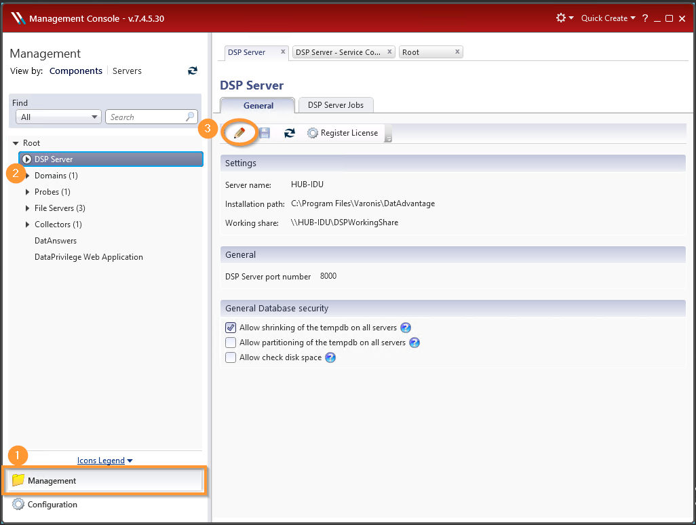Click into the Search field
Screen dimensions: 696x525
pos(145,117)
